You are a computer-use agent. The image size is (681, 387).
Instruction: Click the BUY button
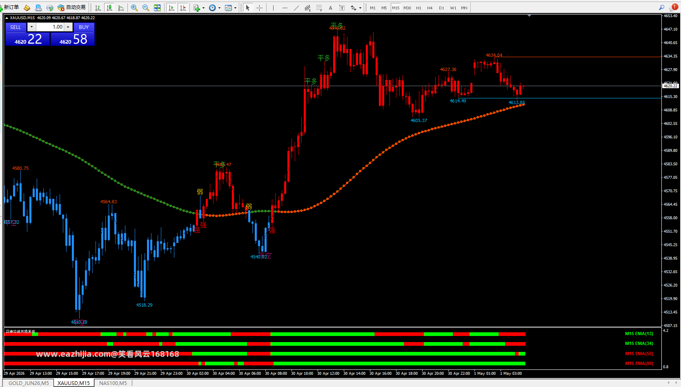click(84, 27)
